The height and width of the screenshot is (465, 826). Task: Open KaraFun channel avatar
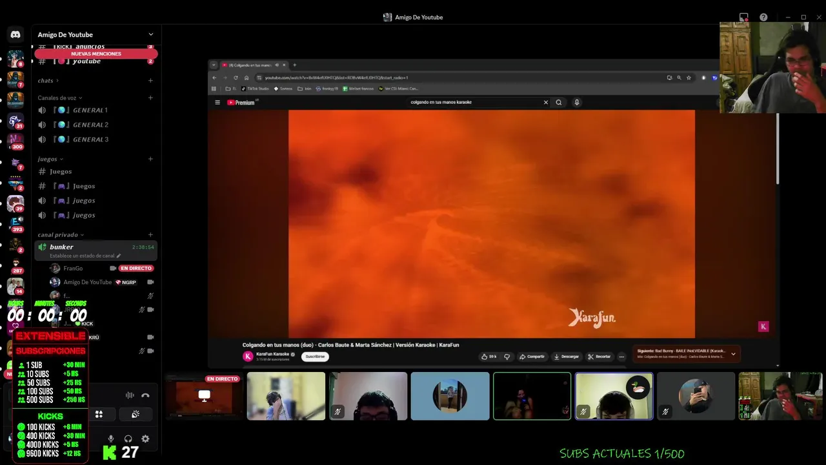pos(248,356)
